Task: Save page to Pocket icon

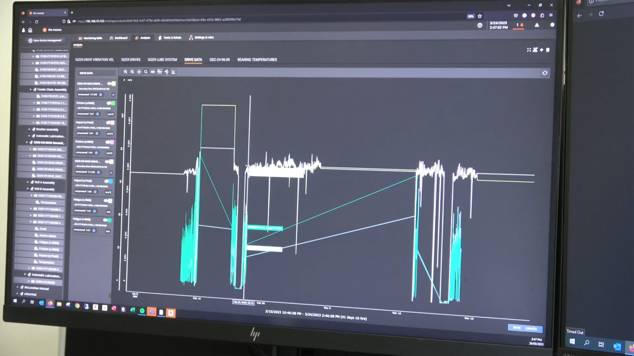Action: pos(516,15)
